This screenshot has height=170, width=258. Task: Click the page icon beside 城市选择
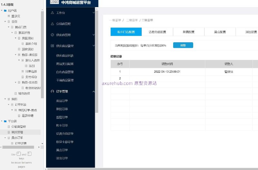coord(15,93)
